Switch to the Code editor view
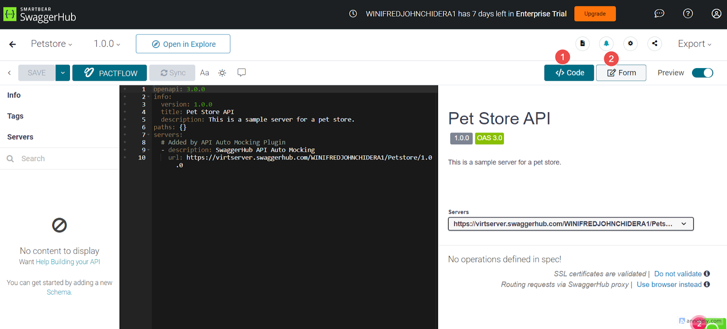The image size is (727, 329). 569,73
